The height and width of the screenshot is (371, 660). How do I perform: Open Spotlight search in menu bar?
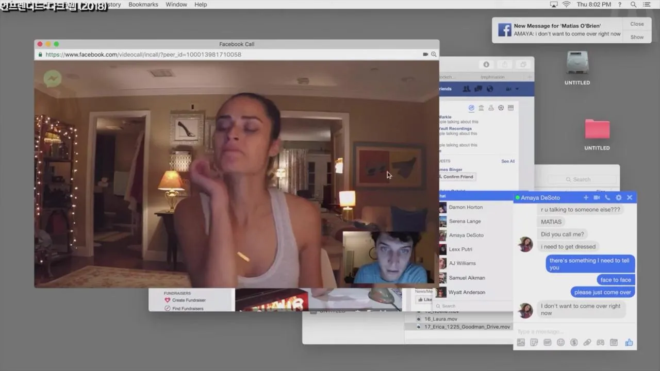(633, 4)
